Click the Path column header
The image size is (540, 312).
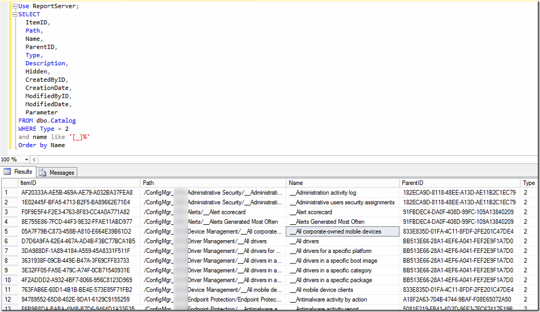pyautogui.click(x=149, y=183)
